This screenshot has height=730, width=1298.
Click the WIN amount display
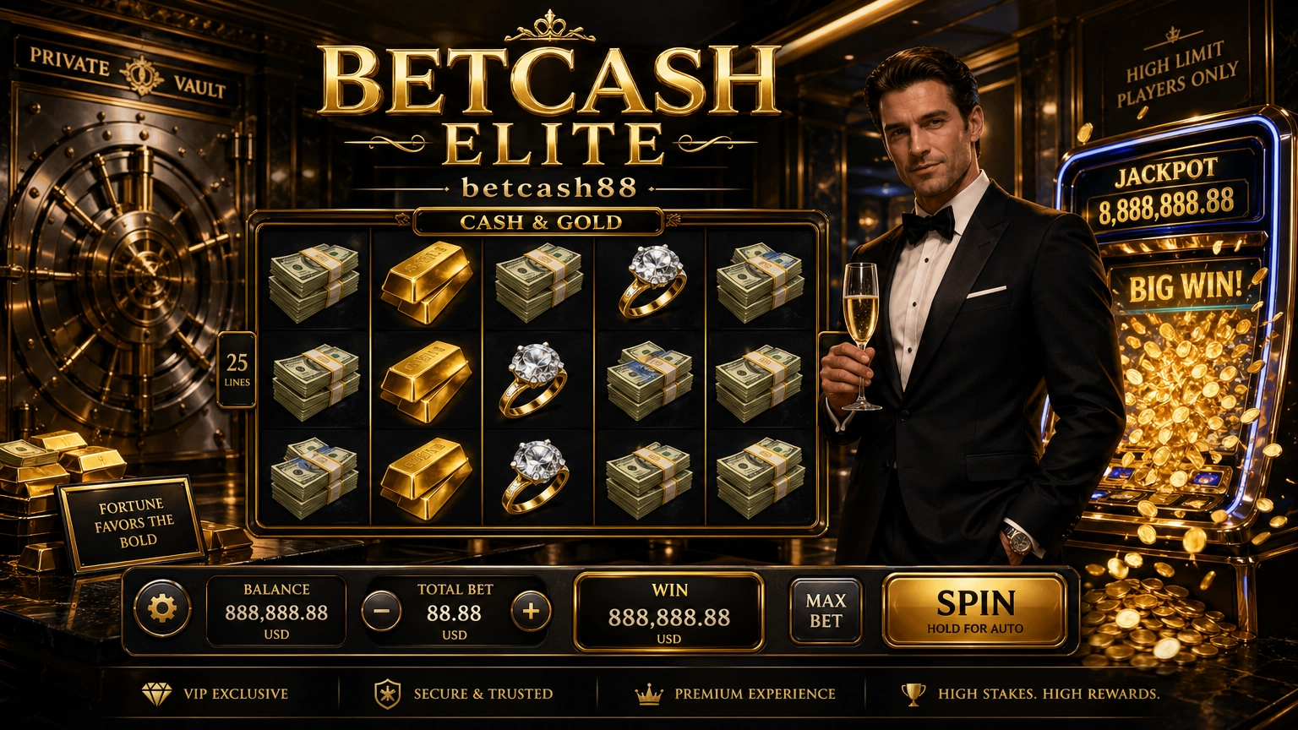(x=668, y=612)
